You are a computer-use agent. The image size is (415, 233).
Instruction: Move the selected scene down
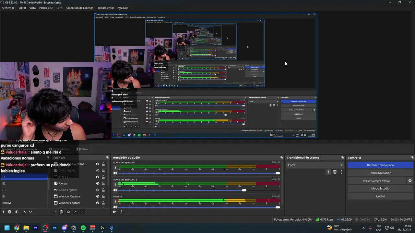pyautogui.click(x=30, y=212)
